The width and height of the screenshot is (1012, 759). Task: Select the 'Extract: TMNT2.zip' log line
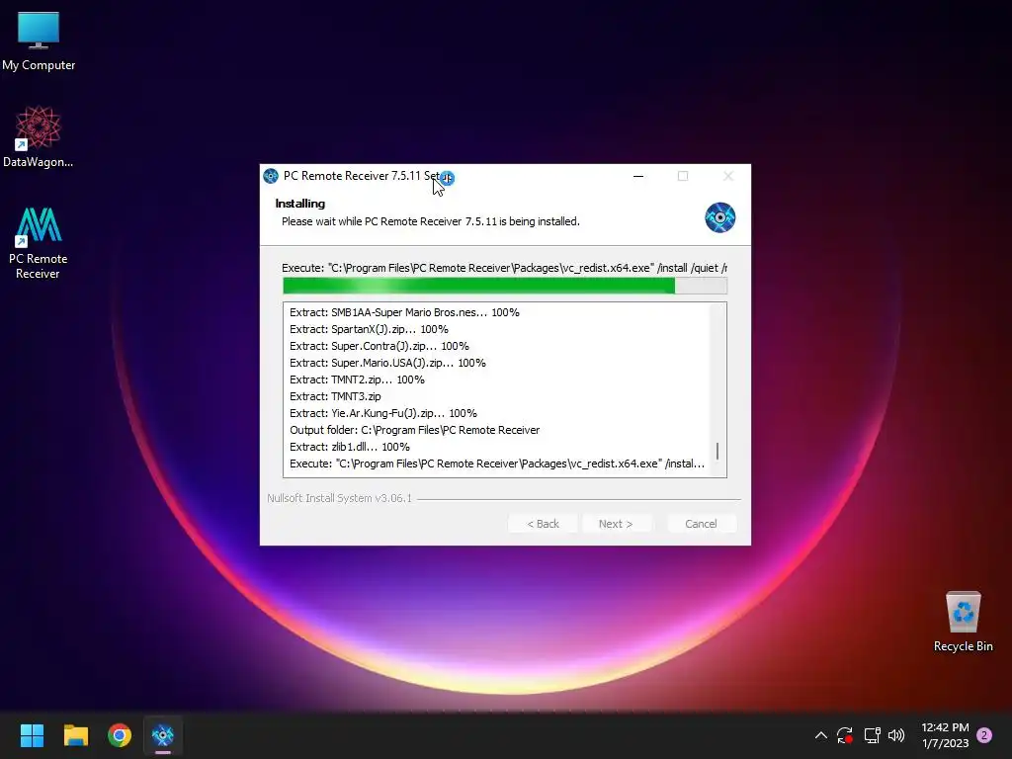click(x=357, y=379)
